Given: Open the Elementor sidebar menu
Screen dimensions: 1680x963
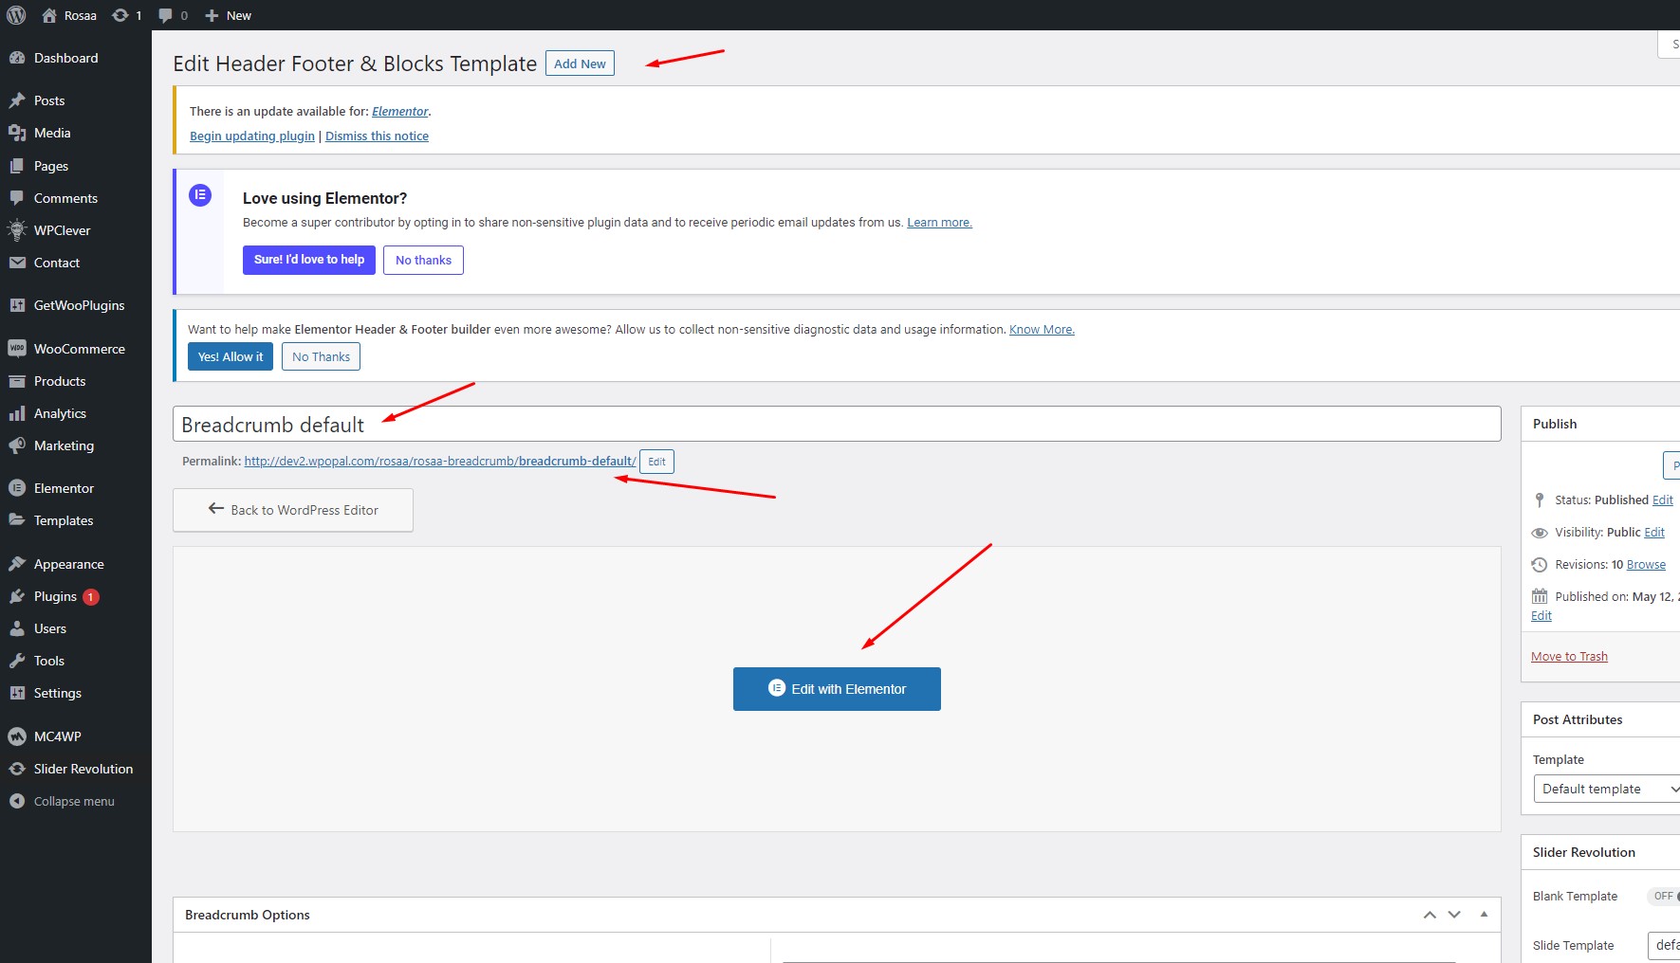Looking at the screenshot, I should click(x=64, y=488).
